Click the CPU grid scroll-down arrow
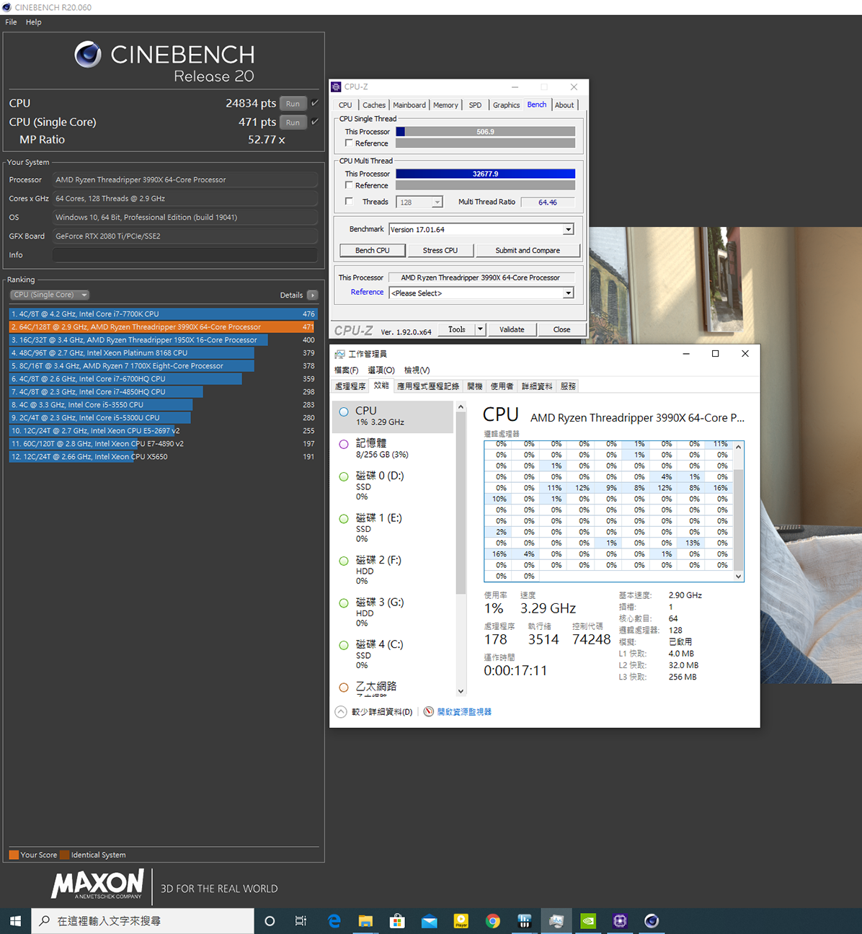Screen dimensions: 862x934 point(738,577)
